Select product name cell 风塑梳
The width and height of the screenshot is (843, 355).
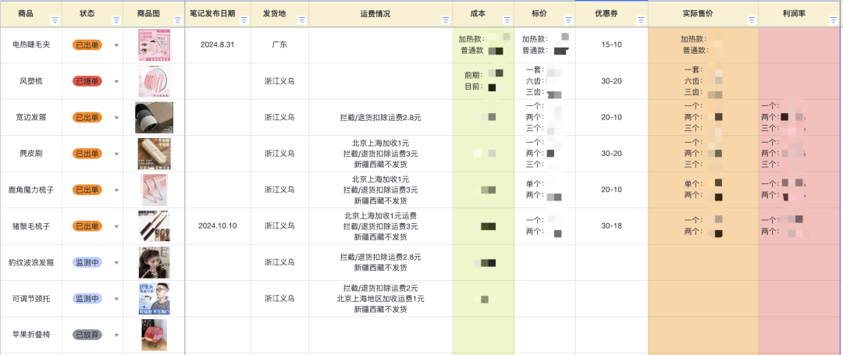click(x=31, y=82)
